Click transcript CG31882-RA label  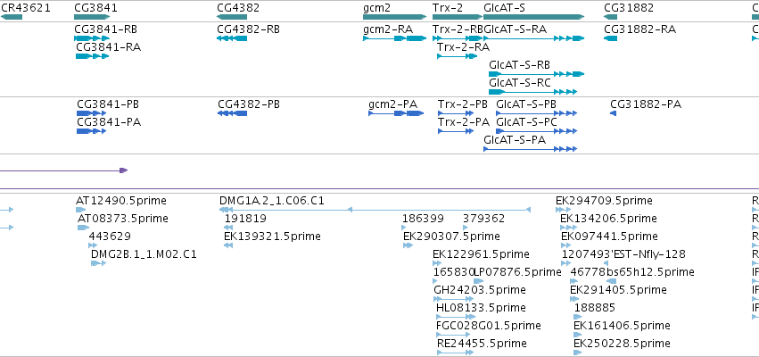(639, 29)
